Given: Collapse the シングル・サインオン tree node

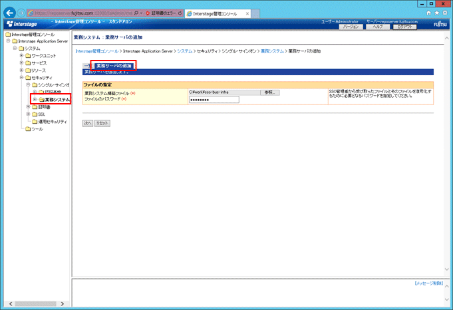Looking at the screenshot, I should (29, 84).
